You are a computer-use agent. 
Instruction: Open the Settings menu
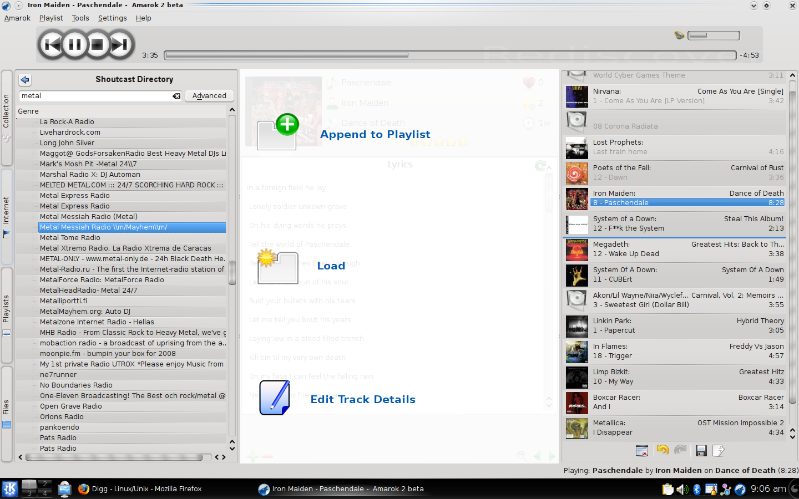(113, 18)
